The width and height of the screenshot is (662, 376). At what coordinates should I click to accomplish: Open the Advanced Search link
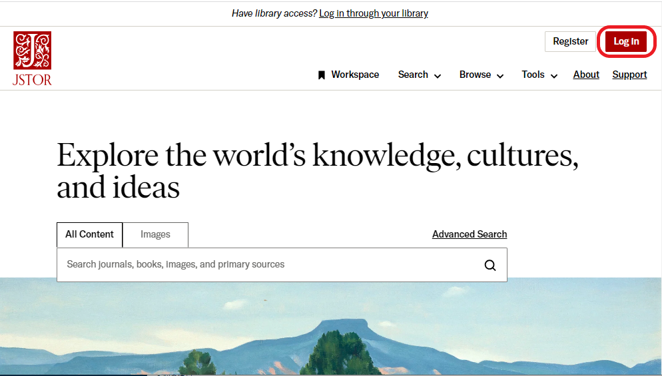point(470,234)
